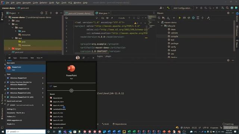
Task: Switch to Main.java editor tab
Action: (103, 13)
